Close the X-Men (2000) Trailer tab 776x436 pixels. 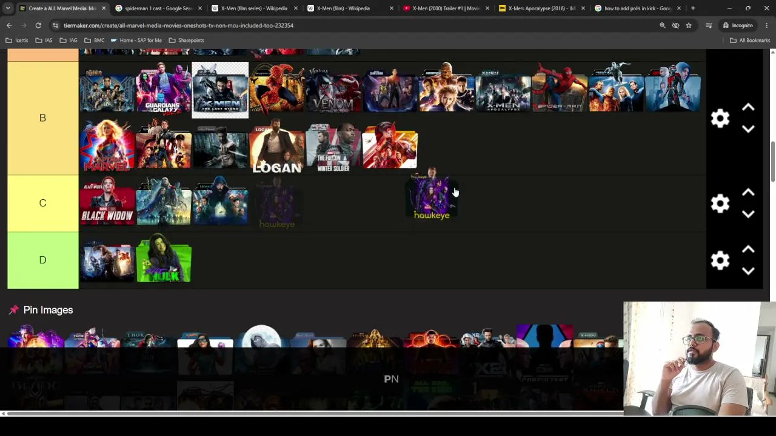pos(487,8)
